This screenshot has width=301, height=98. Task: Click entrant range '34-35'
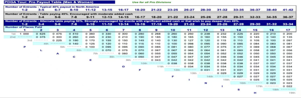[x=271, y=17]
